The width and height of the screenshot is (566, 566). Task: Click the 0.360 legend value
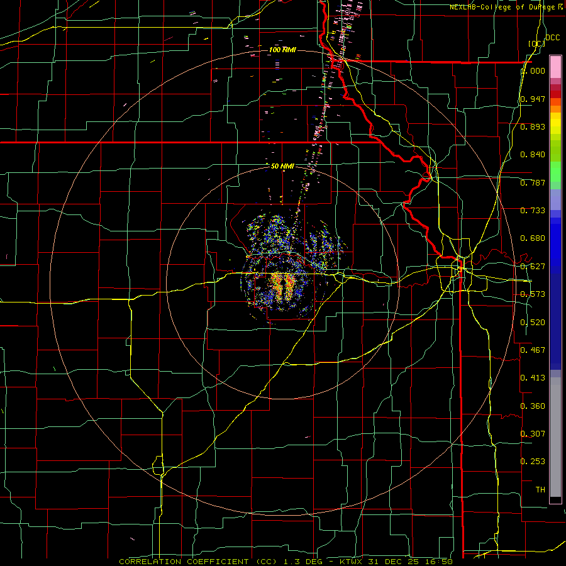tap(533, 406)
